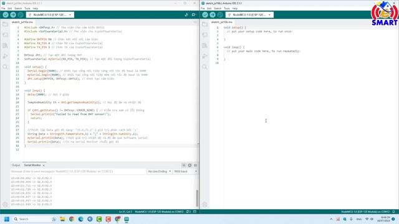Clear Serial Monitor output icon

click(x=195, y=166)
